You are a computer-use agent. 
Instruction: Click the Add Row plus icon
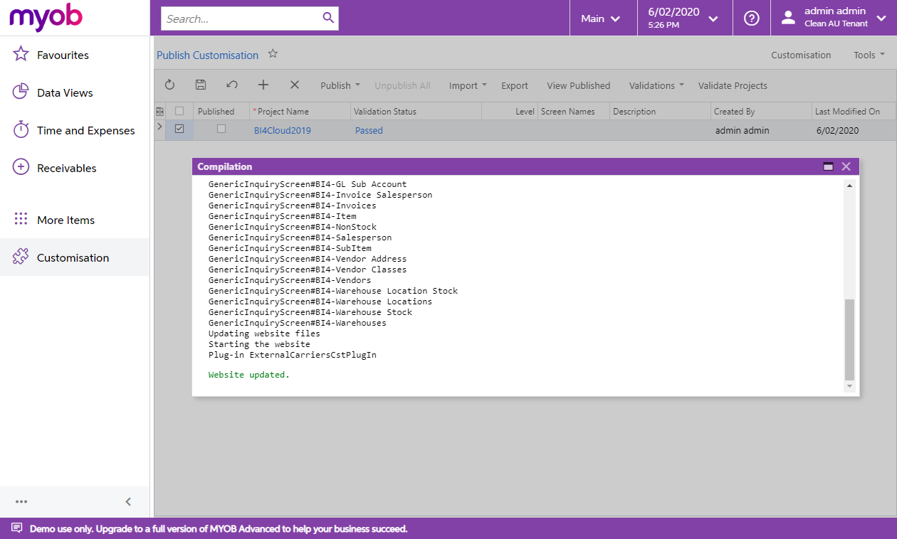263,85
